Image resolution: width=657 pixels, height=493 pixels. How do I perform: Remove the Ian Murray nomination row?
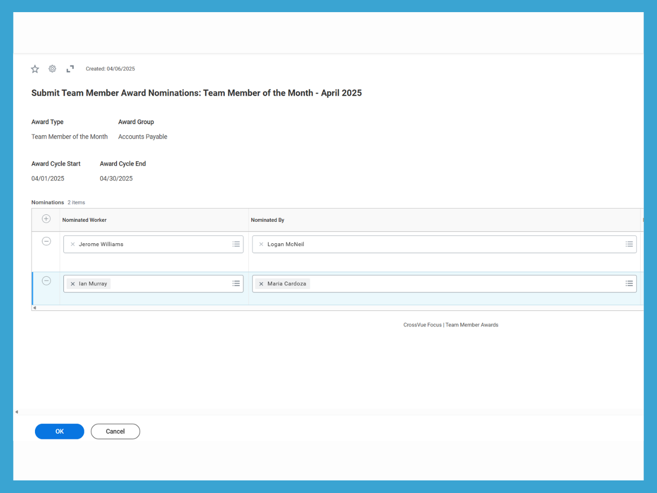[46, 281]
